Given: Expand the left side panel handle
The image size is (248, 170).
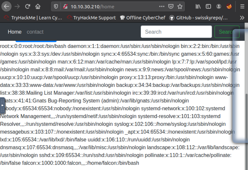Looking at the screenshot, I should coord(3,106).
